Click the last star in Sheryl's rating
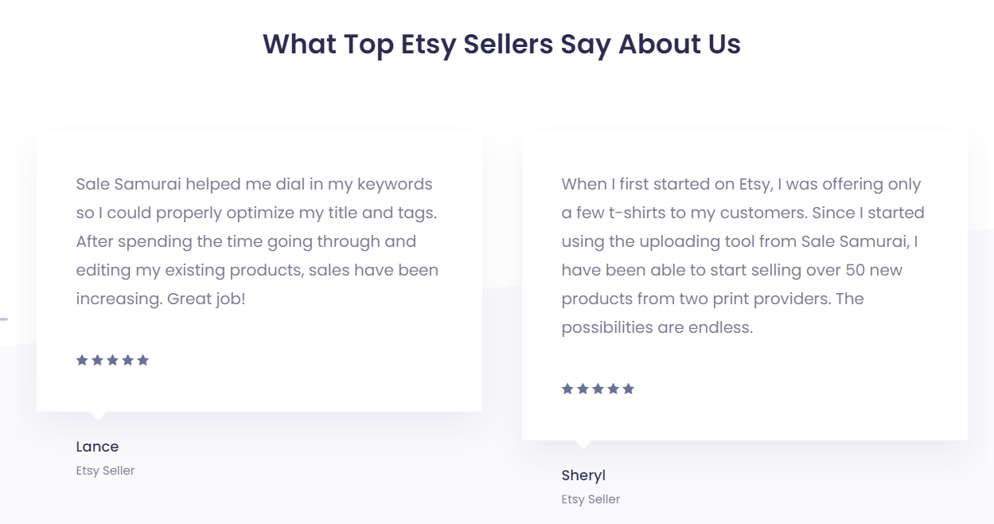This screenshot has width=994, height=524. 629,389
